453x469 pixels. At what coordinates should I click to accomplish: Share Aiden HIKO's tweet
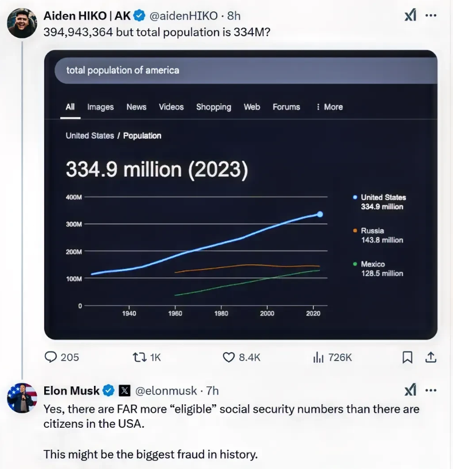431,357
